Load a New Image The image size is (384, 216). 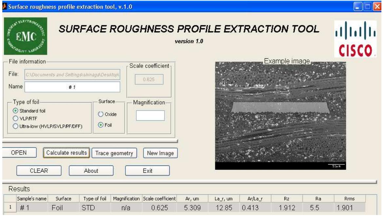(x=161, y=153)
